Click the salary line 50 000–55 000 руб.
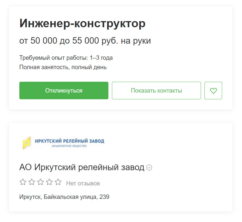 85,41
